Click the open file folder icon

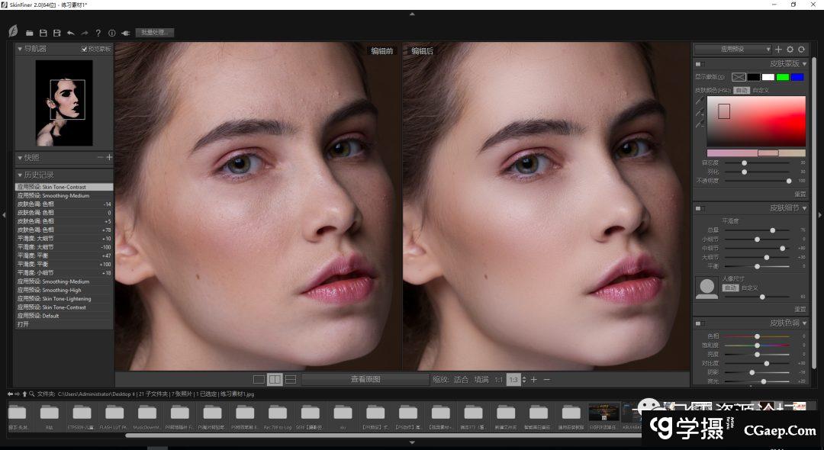click(x=30, y=33)
